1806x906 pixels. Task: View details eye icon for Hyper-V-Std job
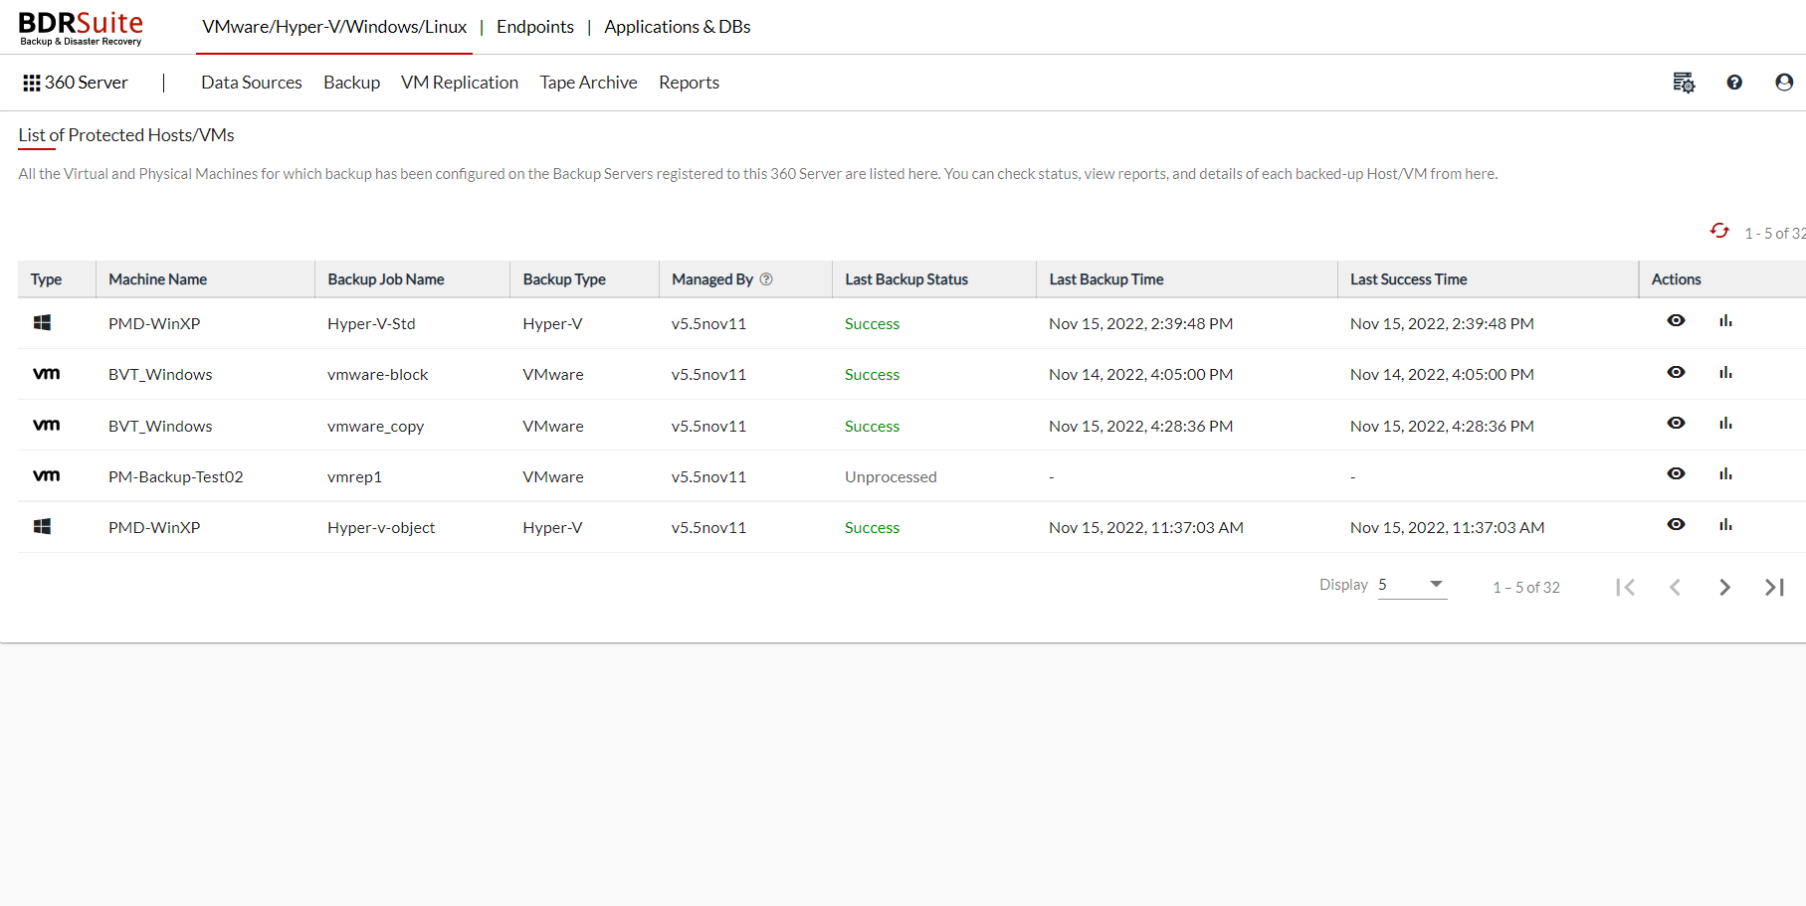(1676, 320)
